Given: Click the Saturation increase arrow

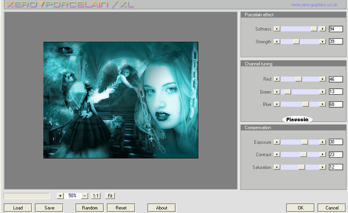Looking at the screenshot, I should click(x=322, y=167).
